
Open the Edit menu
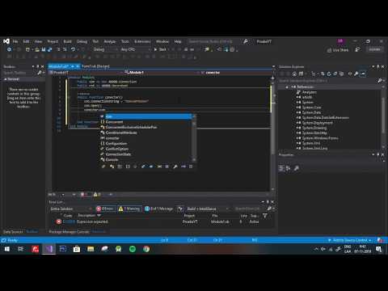click(x=26, y=41)
